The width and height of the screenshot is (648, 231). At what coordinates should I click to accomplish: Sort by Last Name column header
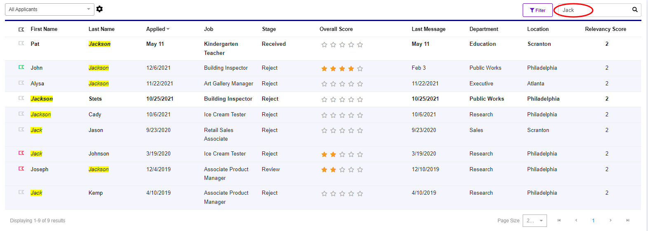pyautogui.click(x=101, y=29)
